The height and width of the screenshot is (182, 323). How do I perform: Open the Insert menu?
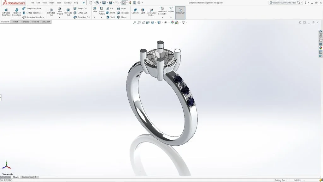52,3
